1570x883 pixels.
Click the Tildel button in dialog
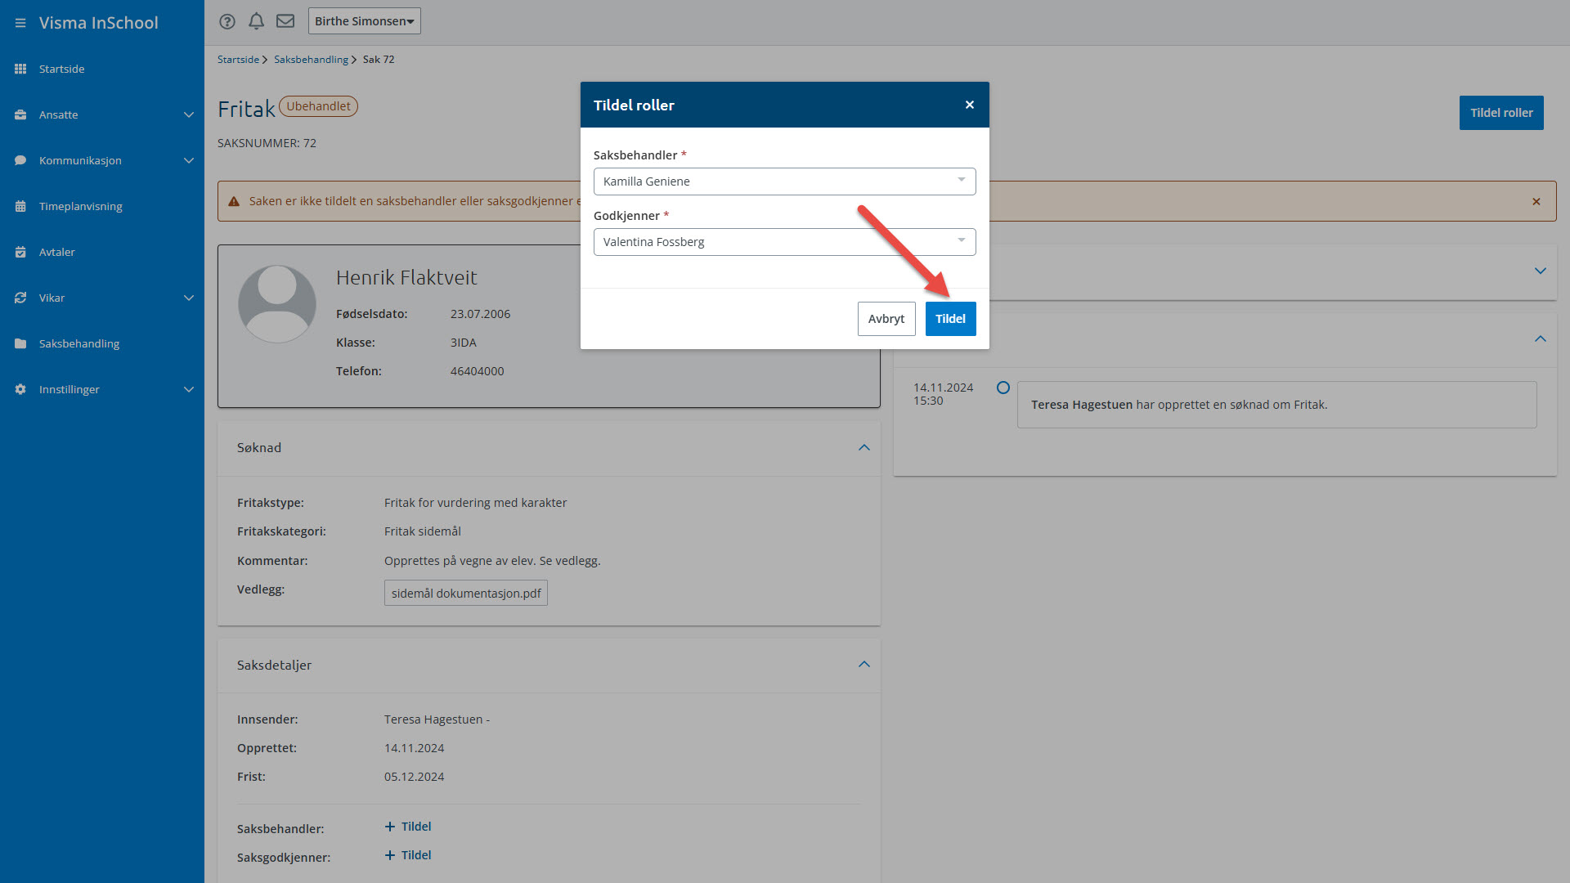click(x=950, y=319)
